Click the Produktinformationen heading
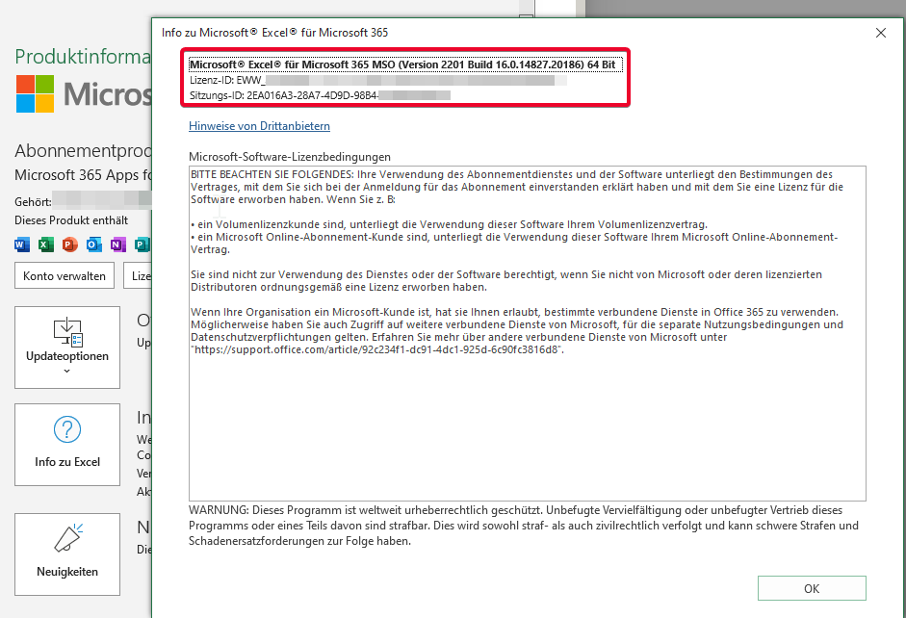The height and width of the screenshot is (618, 906). point(83,57)
